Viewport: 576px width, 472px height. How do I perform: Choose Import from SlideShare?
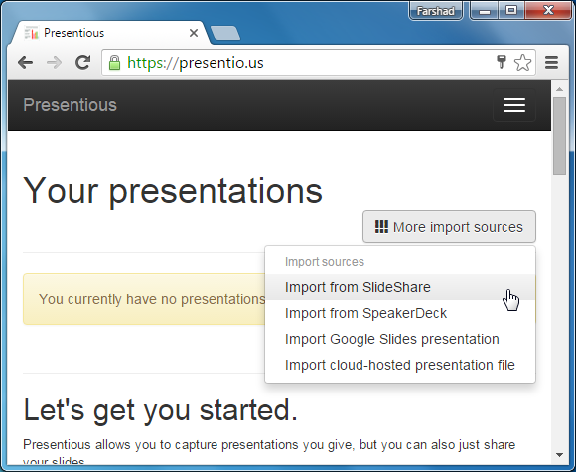(400, 287)
